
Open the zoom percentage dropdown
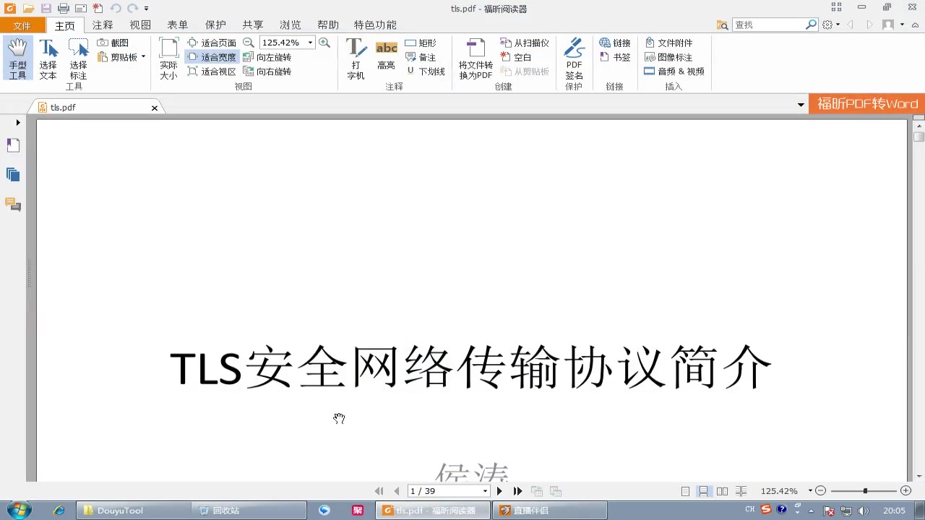point(309,43)
